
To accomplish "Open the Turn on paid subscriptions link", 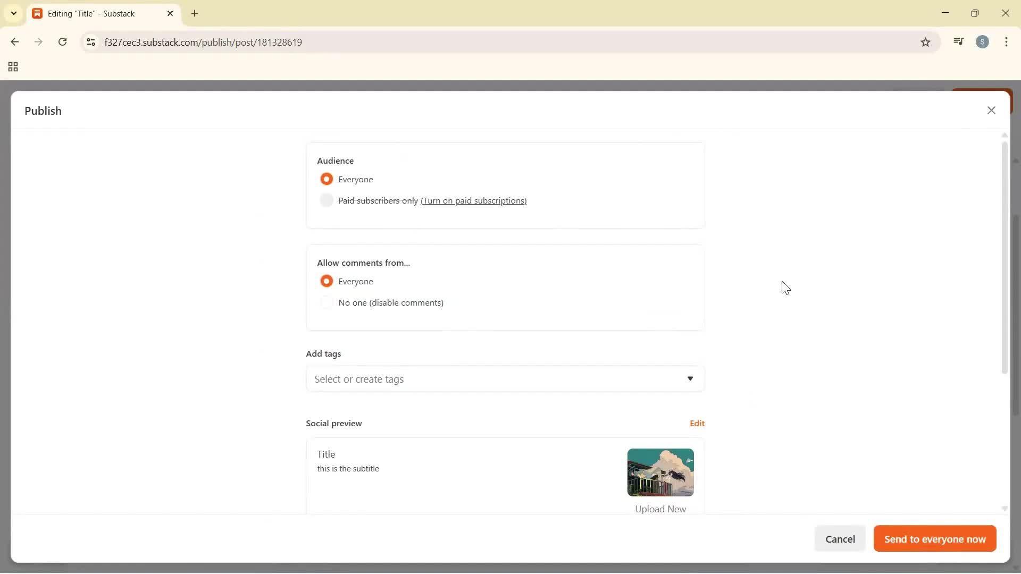I will pyautogui.click(x=474, y=201).
